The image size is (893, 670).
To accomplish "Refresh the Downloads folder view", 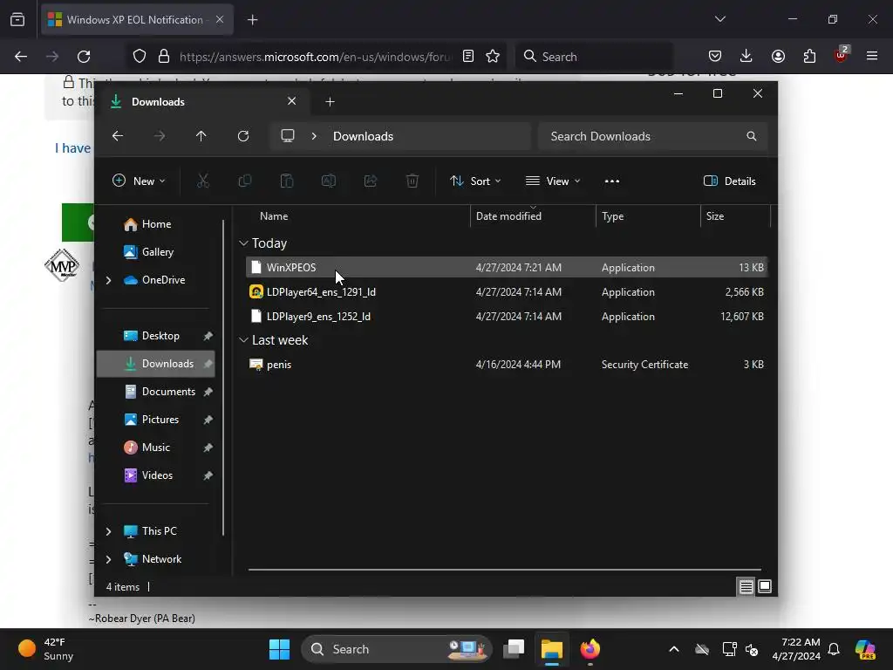I will point(243,136).
